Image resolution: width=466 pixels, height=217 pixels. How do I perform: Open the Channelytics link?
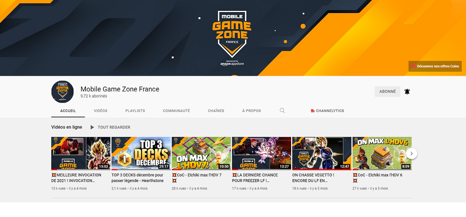tap(327, 111)
